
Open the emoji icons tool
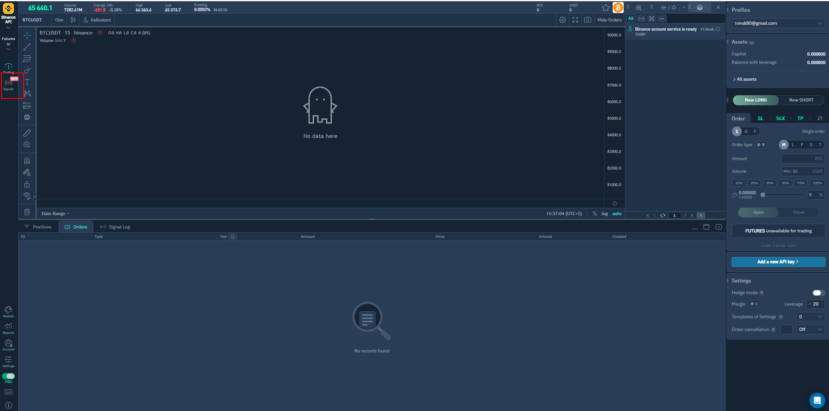click(27, 117)
